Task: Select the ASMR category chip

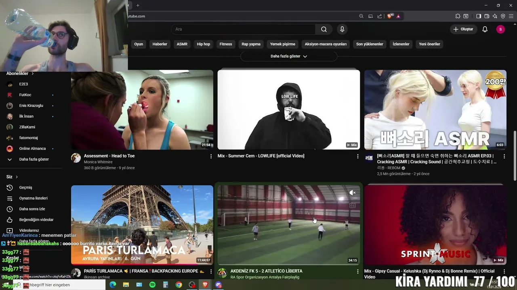Action: coord(182,44)
